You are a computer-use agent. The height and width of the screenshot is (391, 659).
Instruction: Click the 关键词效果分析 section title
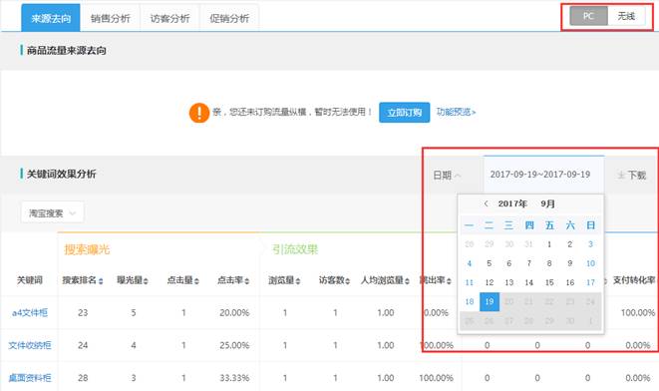62,174
